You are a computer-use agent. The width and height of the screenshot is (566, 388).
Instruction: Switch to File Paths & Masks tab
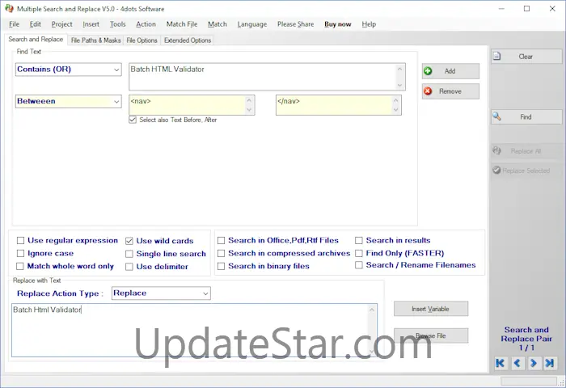click(x=95, y=40)
